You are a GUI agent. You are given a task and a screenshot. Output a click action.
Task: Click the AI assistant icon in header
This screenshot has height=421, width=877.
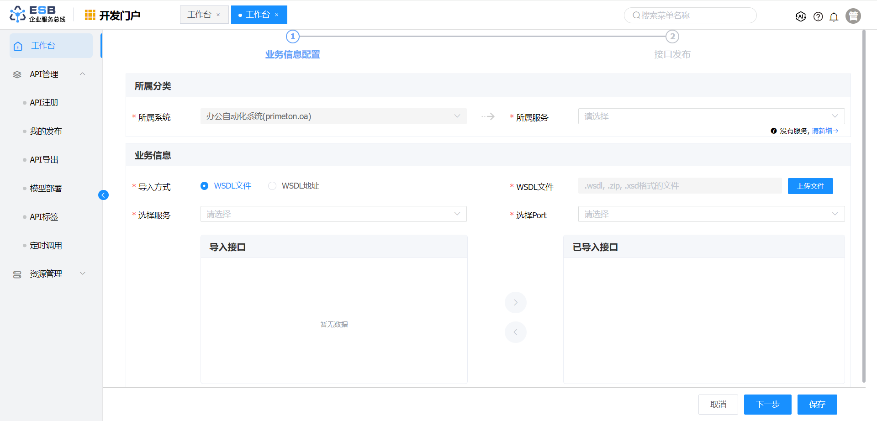click(x=800, y=16)
